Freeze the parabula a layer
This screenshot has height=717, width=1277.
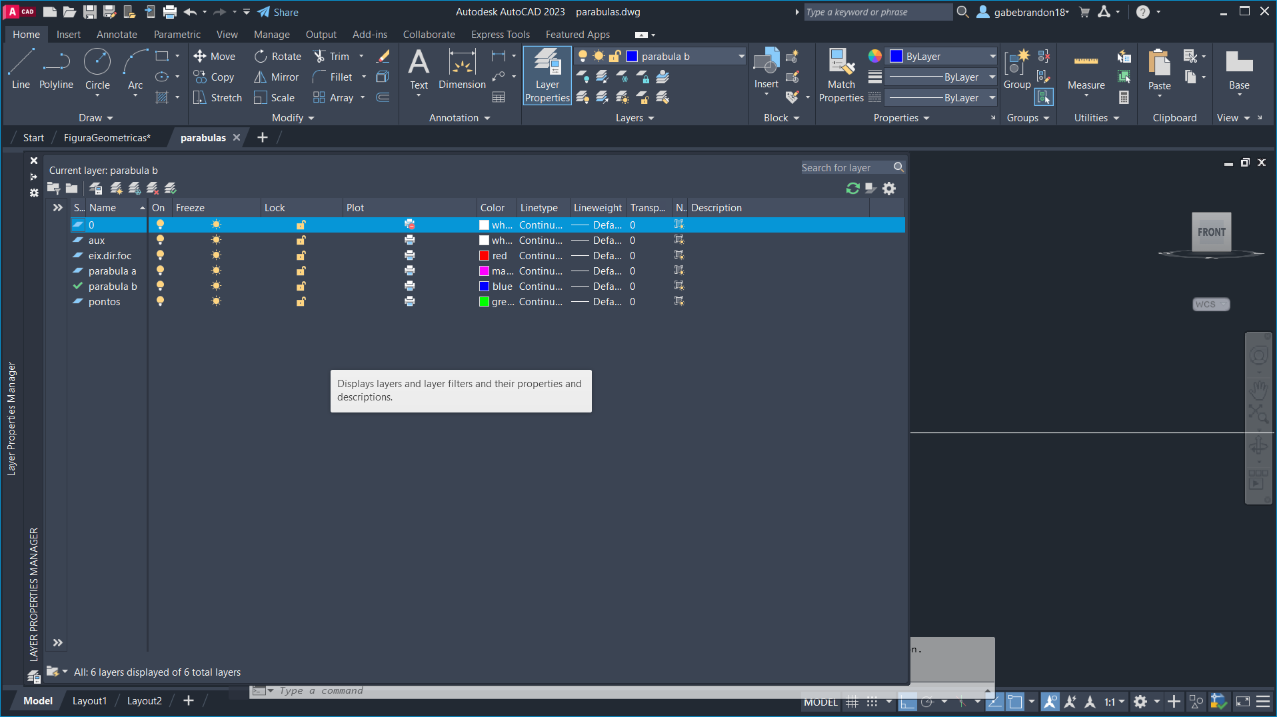216,271
